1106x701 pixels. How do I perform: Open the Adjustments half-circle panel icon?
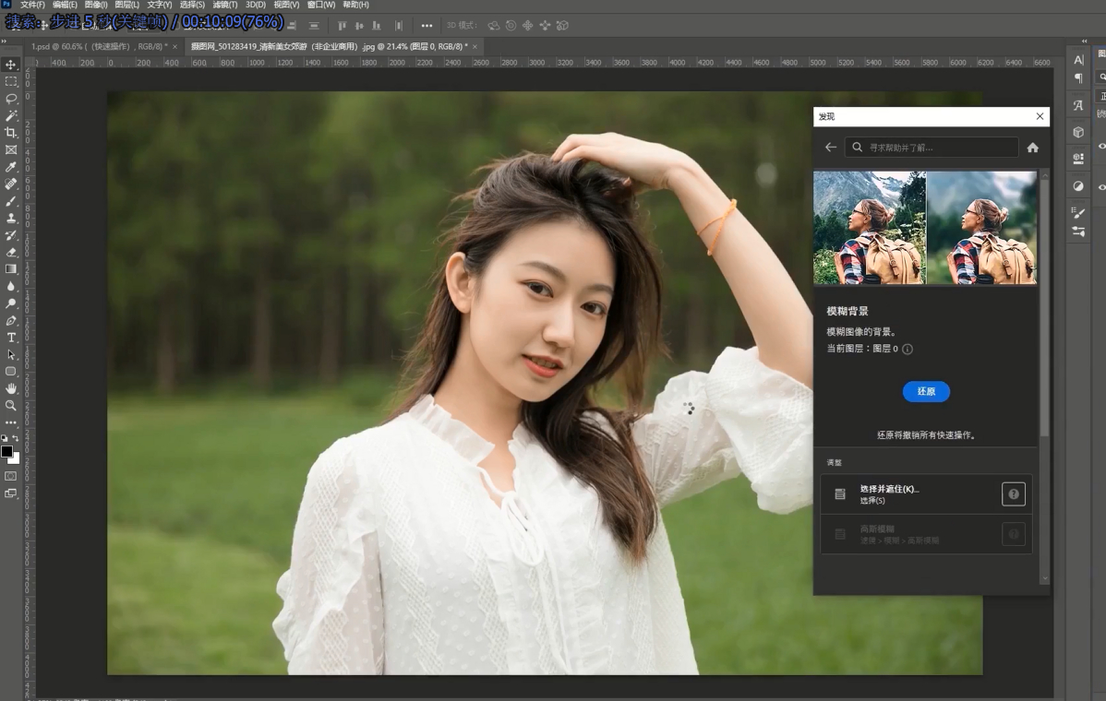(x=1077, y=186)
